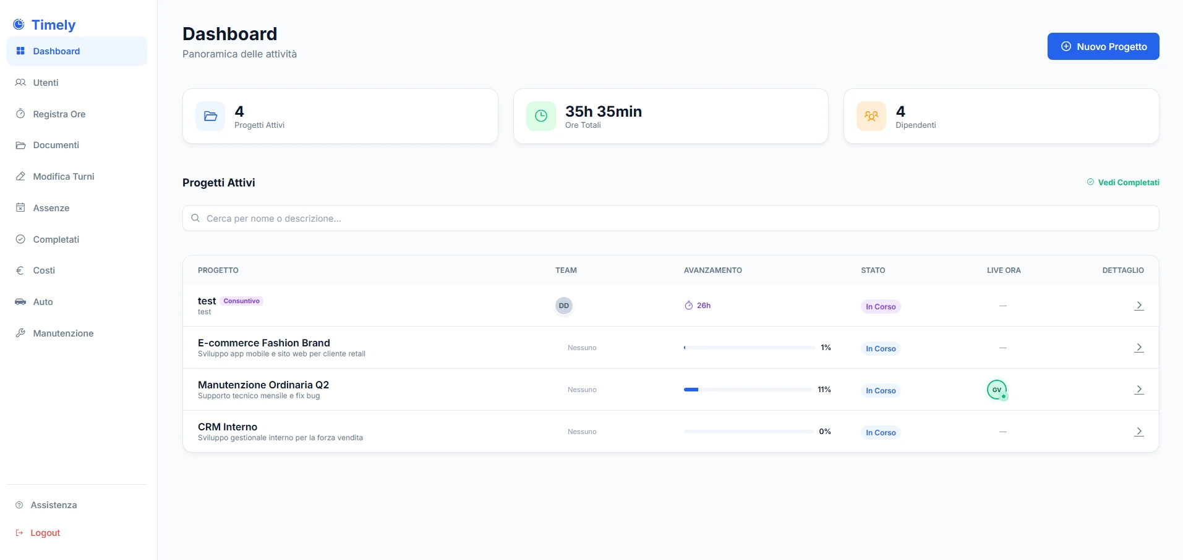
Task: Click Vedi Completati link
Action: point(1123,182)
